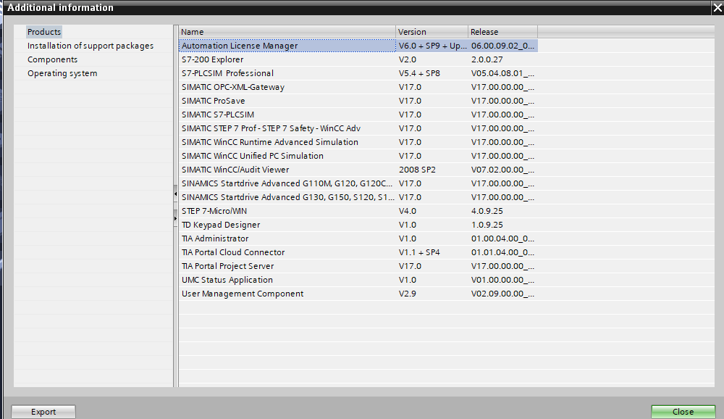Click release V02.09.00.00_... cell
The height and width of the screenshot is (419, 724).
click(x=503, y=294)
